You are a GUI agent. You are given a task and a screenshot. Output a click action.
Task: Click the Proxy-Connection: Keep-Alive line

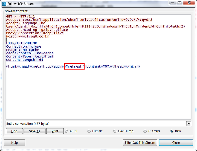[x=35, y=33]
